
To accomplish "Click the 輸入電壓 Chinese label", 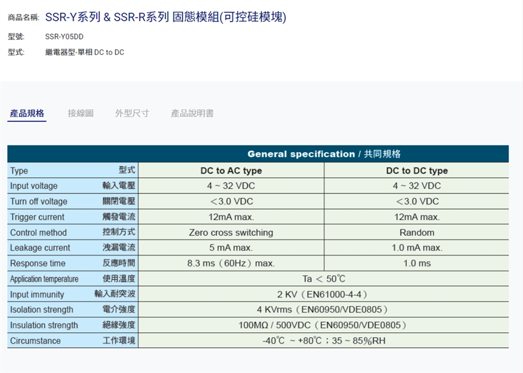I will tap(119, 186).
